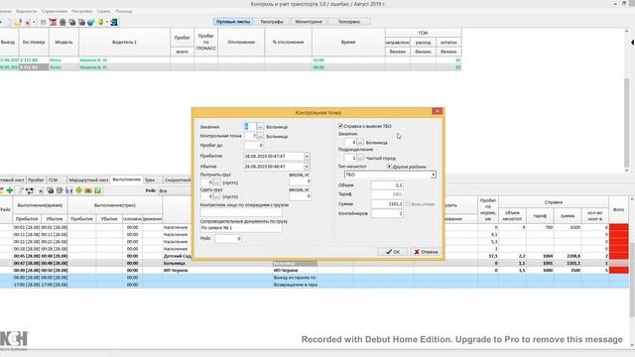Click the % отклонения column header
The width and height of the screenshot is (635, 357).
tap(289, 42)
